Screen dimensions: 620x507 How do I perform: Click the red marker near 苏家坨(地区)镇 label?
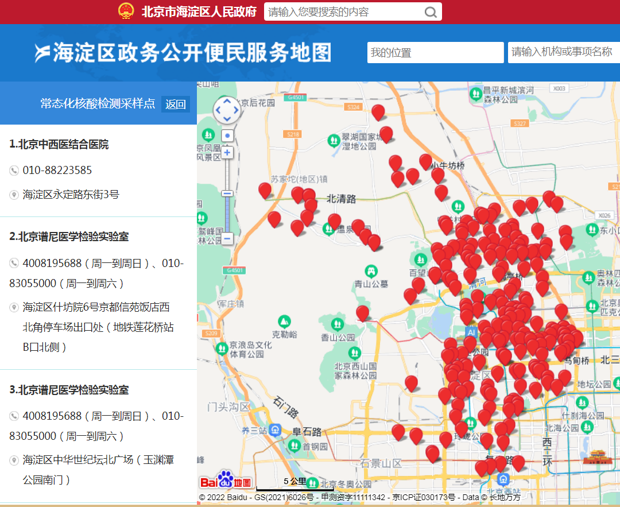[265, 190]
